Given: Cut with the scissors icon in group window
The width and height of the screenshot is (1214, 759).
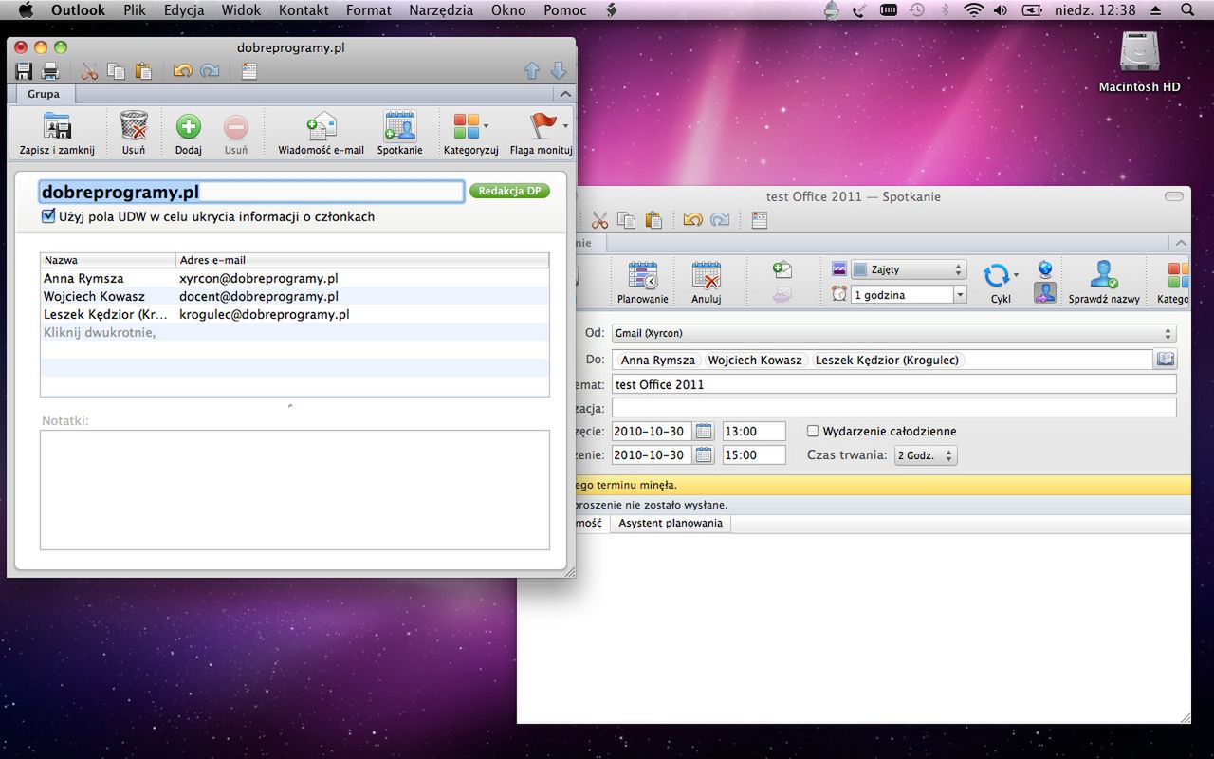Looking at the screenshot, I should tap(90, 71).
